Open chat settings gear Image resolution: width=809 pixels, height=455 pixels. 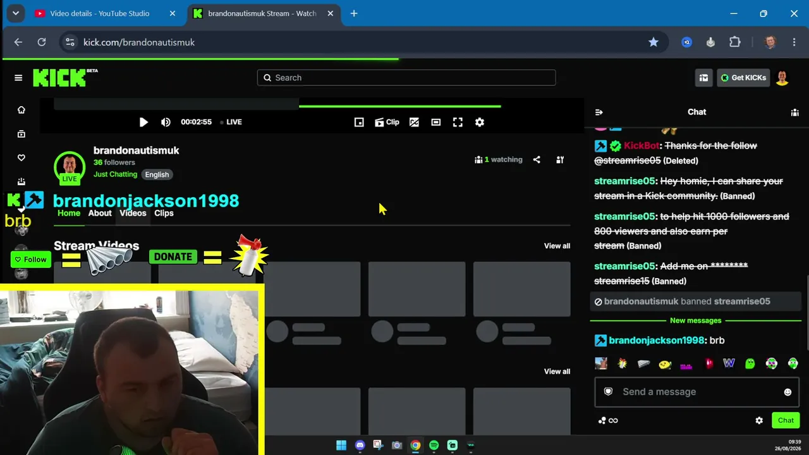pos(759,420)
